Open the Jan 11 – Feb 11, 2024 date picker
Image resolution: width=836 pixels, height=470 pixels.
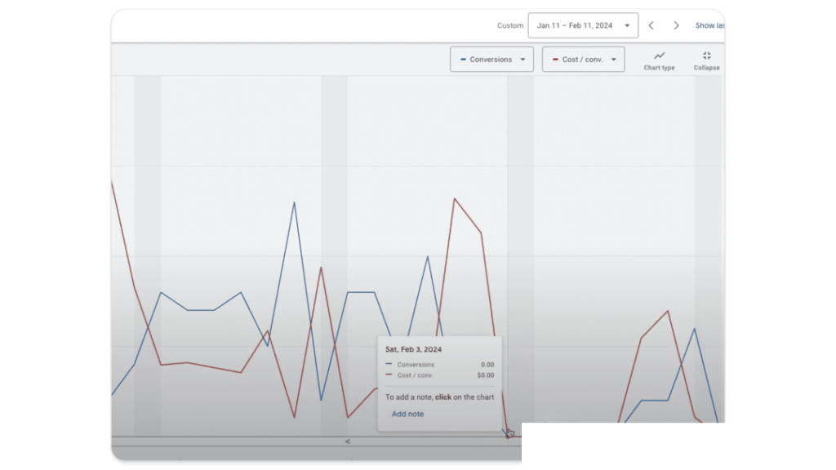(583, 25)
